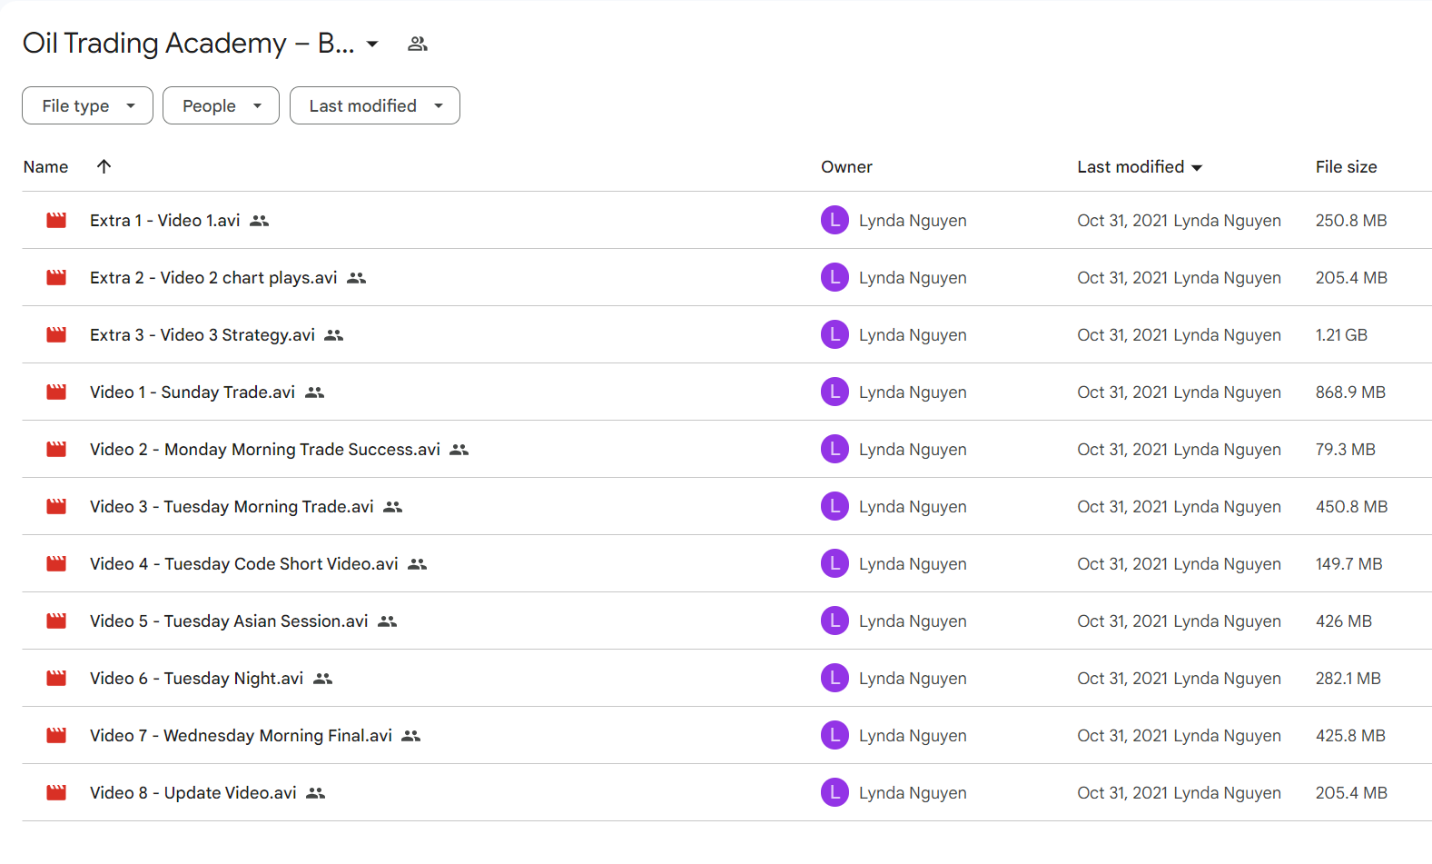Click file size 425.8 MB
The width and height of the screenshot is (1432, 864).
click(1350, 736)
